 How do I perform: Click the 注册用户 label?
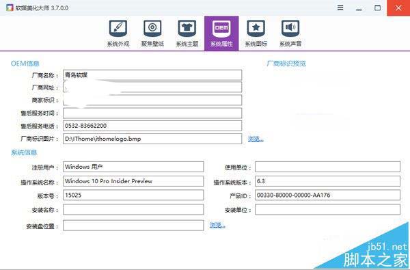point(45,167)
